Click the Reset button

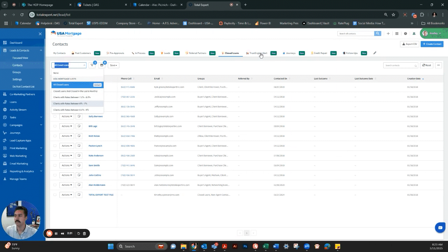[x=427, y=65]
